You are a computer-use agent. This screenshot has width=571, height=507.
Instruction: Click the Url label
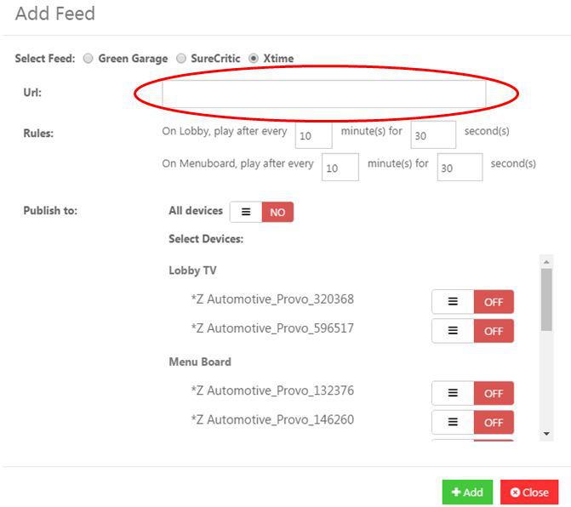click(x=32, y=93)
